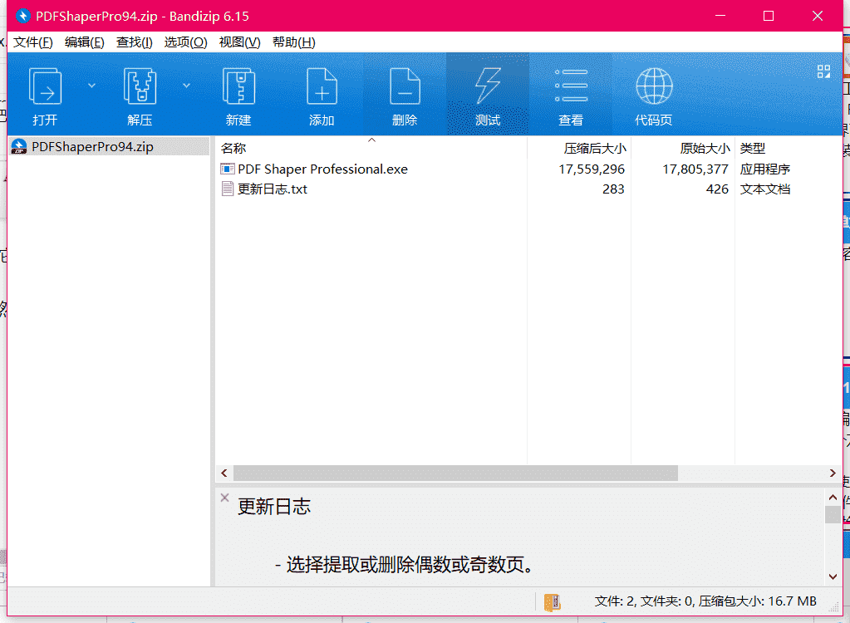The image size is (850, 623).
Task: Close the 更新日志 preview pane
Action: click(225, 498)
